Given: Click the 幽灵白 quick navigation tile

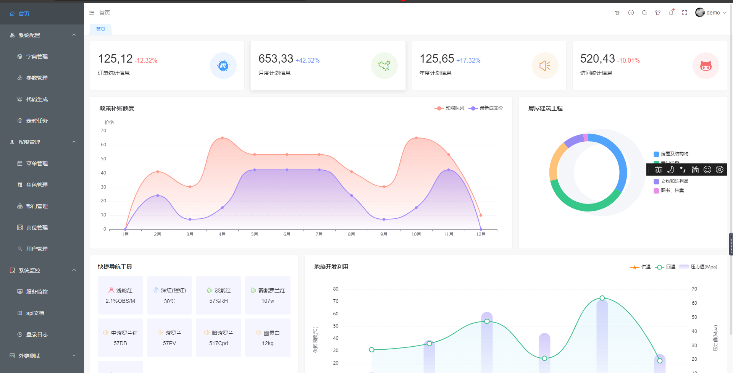Looking at the screenshot, I should click(x=268, y=337).
